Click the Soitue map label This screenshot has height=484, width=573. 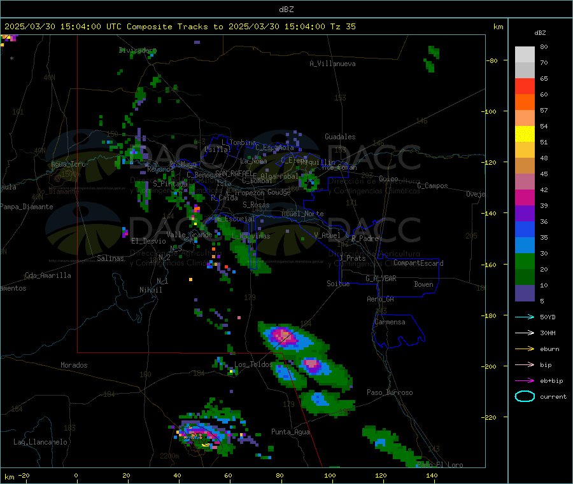338,284
